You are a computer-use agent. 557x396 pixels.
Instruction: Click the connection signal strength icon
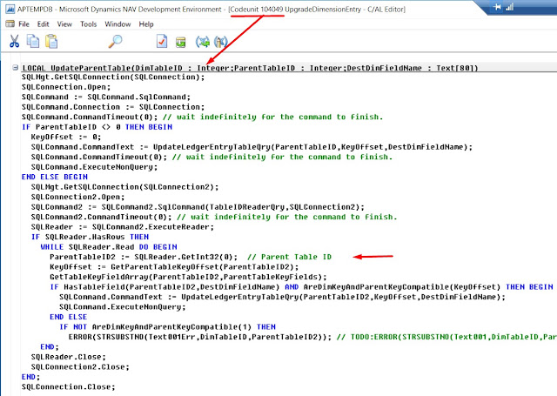pos(510,7)
